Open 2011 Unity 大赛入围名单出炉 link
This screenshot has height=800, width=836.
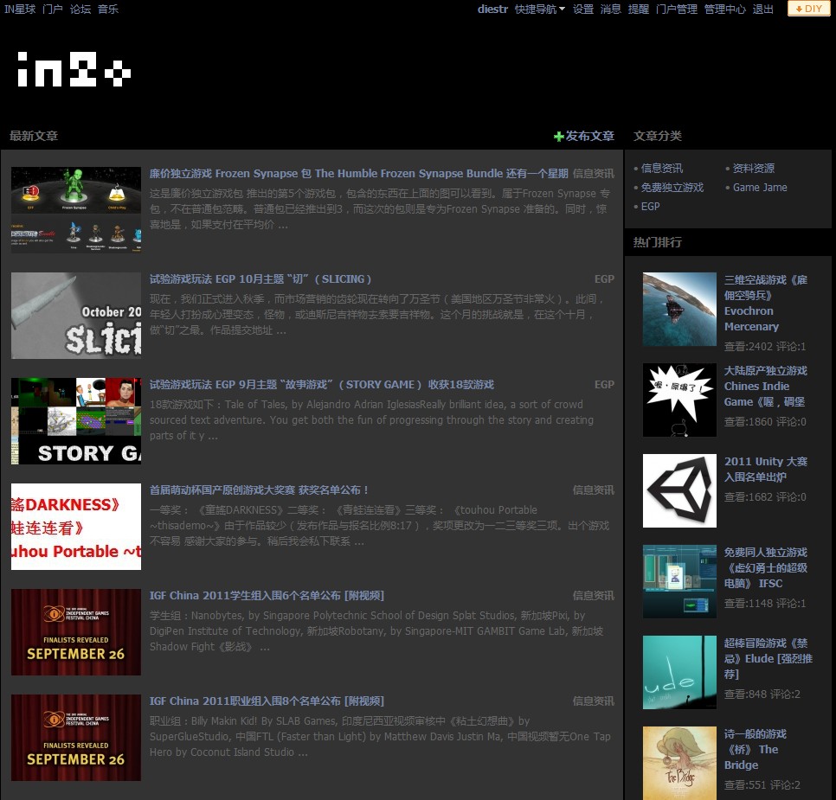point(766,470)
